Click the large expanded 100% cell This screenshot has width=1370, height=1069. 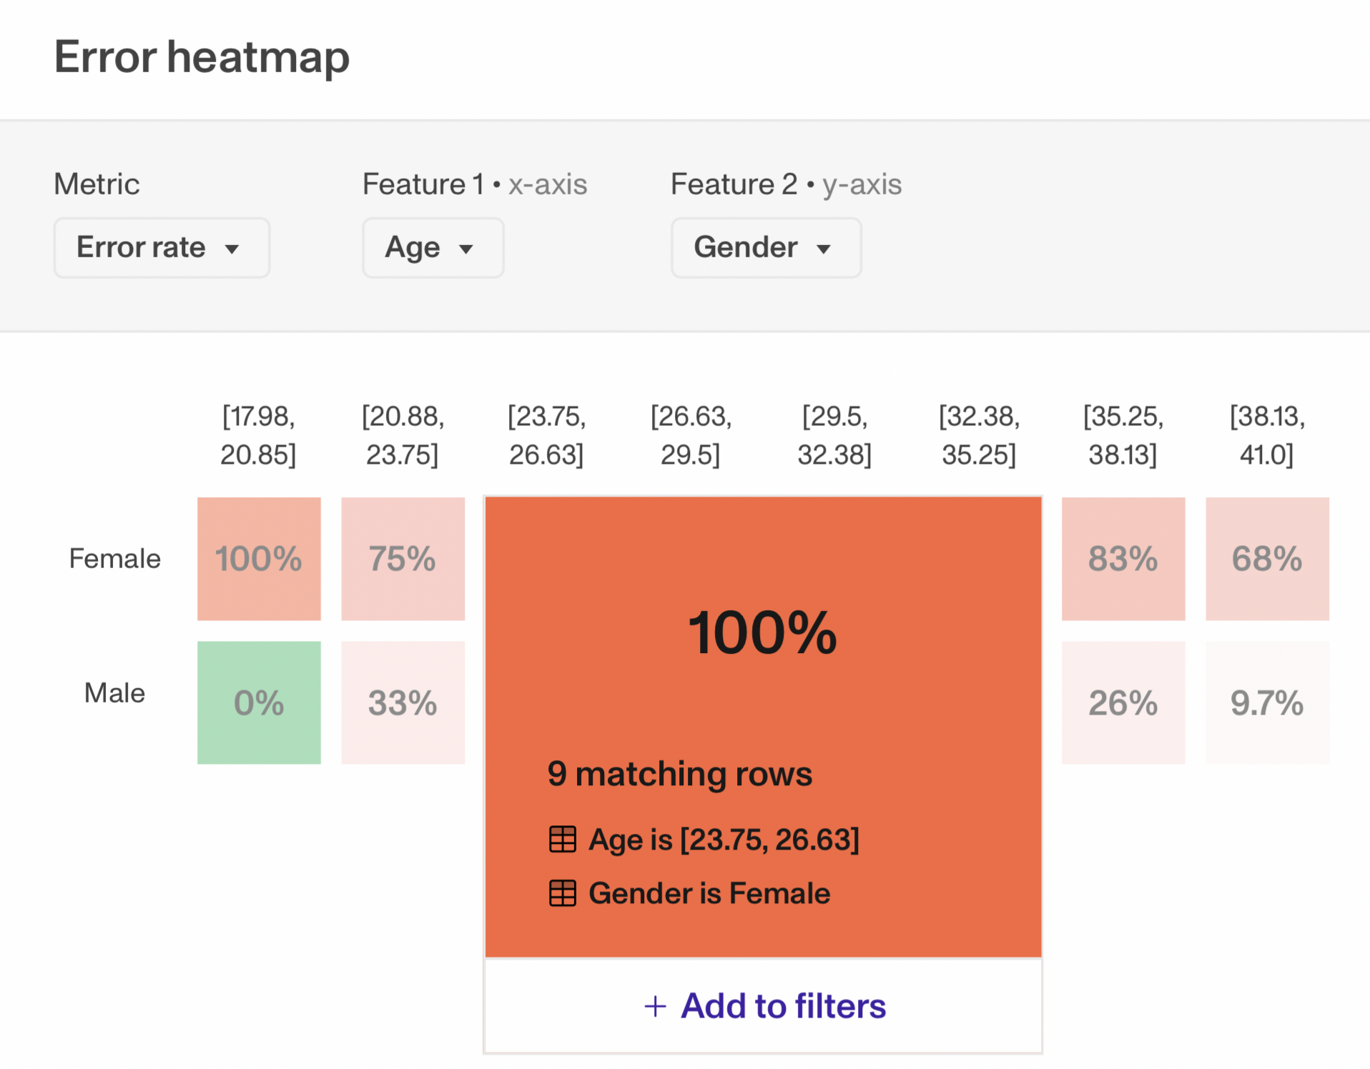pos(762,632)
